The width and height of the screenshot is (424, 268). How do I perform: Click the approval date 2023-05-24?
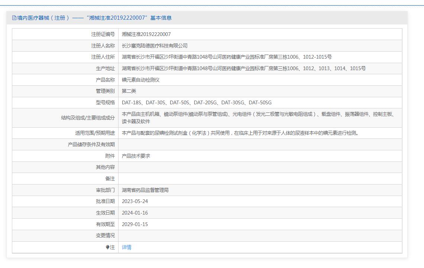[x=135, y=201]
